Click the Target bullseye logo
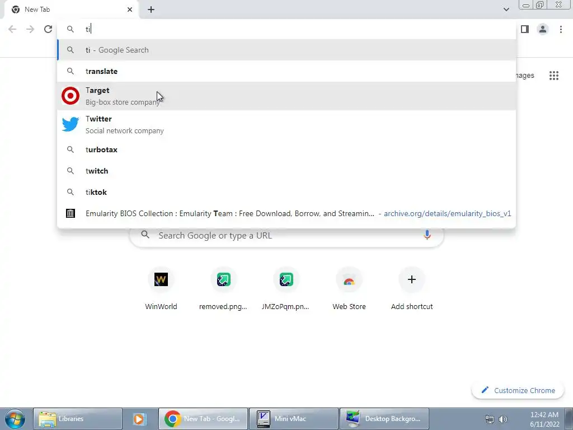Screen dimensions: 573x430 click(x=71, y=96)
